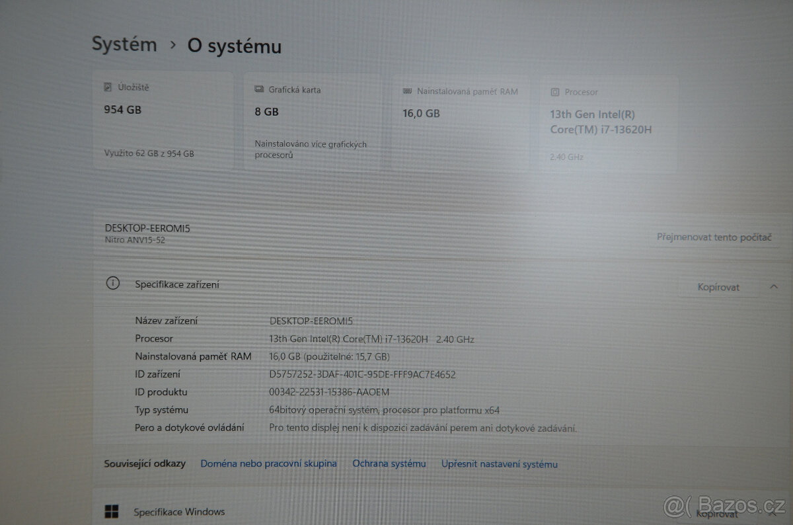The height and width of the screenshot is (525, 793).
Task: Click the Grafická karta graphics card icon
Action: [258, 89]
